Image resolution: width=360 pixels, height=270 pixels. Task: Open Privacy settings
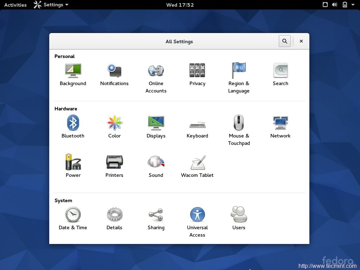pos(197,70)
